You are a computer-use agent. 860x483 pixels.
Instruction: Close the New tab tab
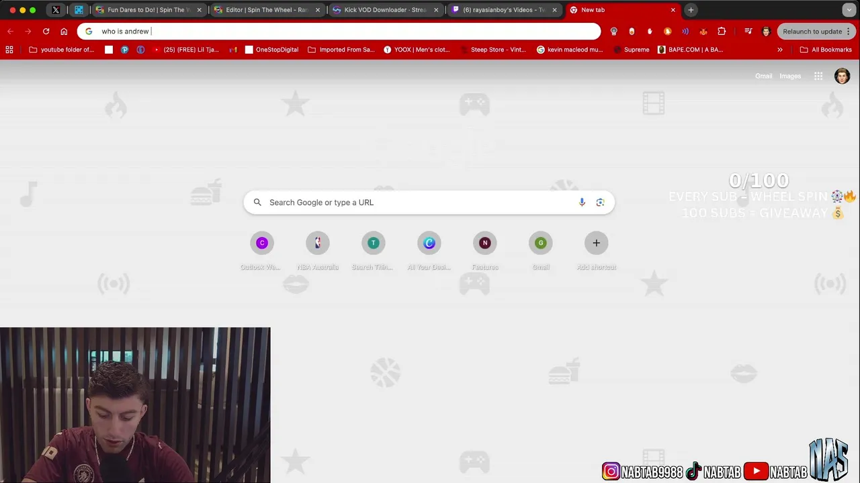pyautogui.click(x=673, y=10)
